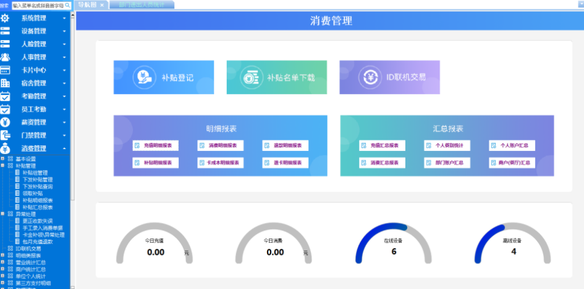The width and height of the screenshot is (584, 289).
Task: Click the 人事管理 people icon
Action: 5,57
